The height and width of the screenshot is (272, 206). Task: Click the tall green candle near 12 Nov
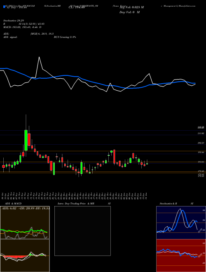click(26, 140)
